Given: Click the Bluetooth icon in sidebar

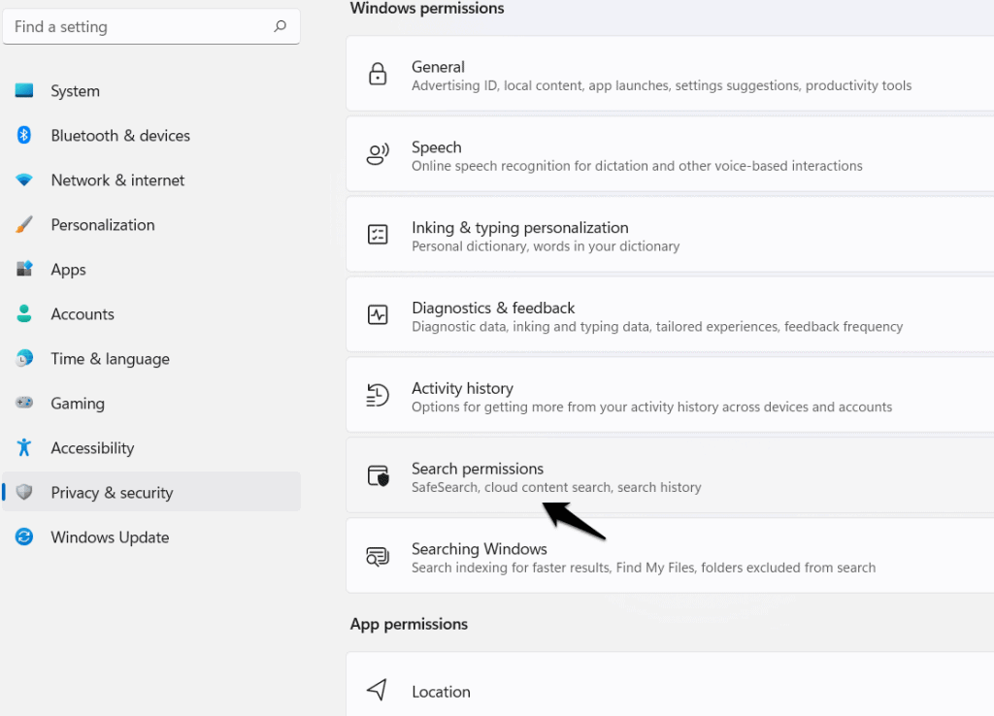Looking at the screenshot, I should click(x=24, y=135).
